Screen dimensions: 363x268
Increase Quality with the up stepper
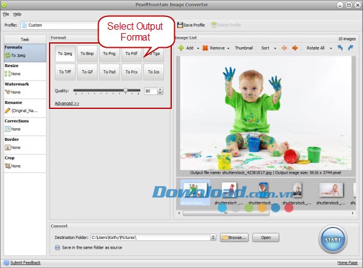[x=160, y=90]
